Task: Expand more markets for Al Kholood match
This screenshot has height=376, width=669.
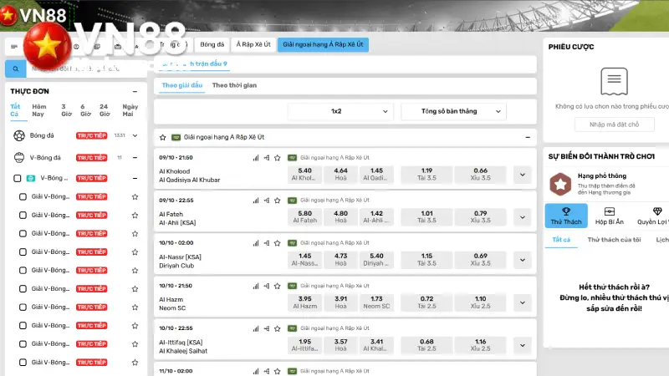Action: (x=522, y=175)
